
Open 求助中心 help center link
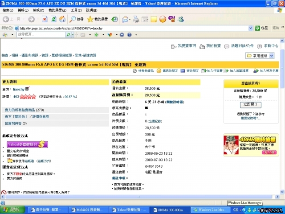[271, 46]
